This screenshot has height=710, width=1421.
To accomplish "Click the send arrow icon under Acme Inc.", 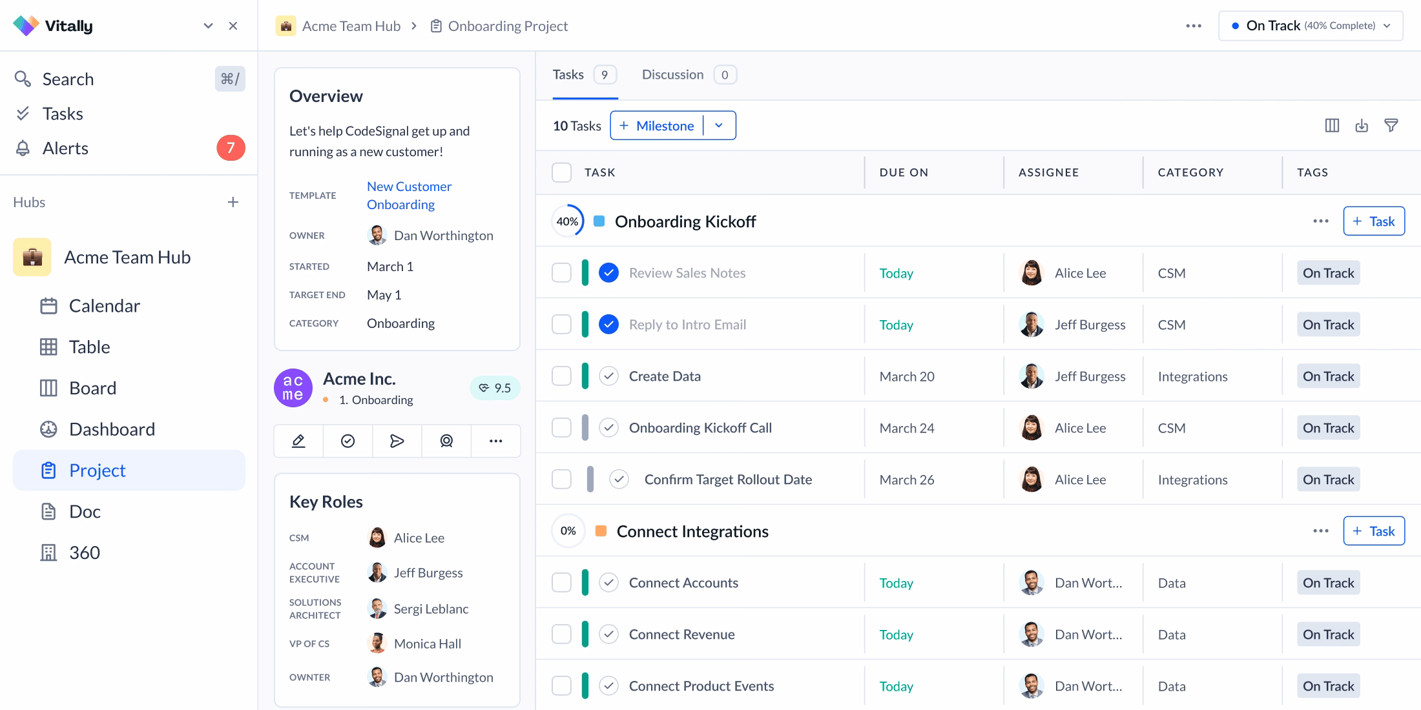I will point(397,441).
